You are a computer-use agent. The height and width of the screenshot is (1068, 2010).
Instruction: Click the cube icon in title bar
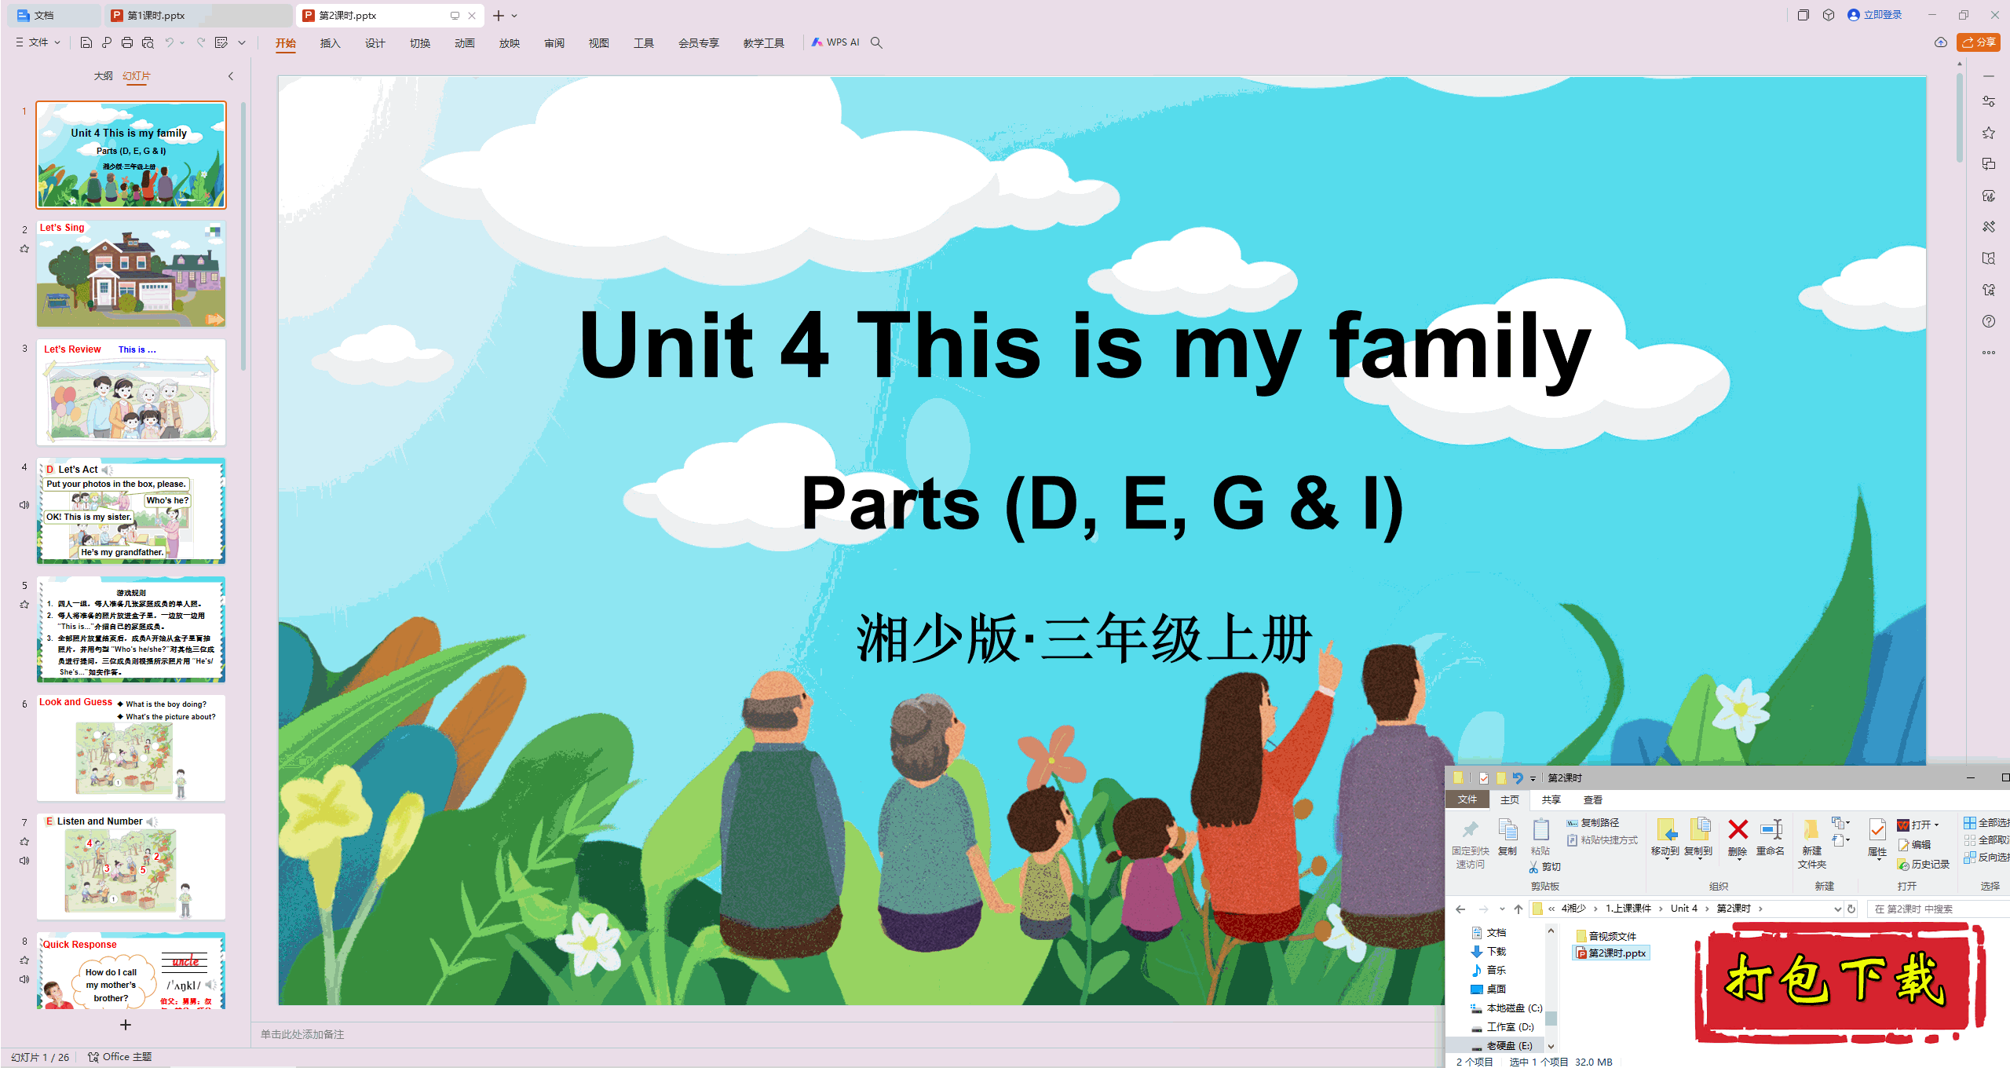pyautogui.click(x=1829, y=15)
